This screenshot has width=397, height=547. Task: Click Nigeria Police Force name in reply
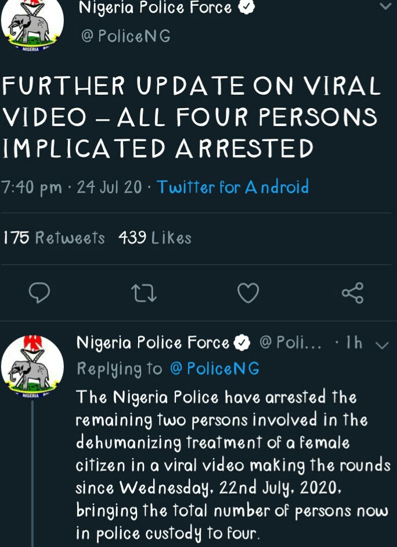coord(153,343)
